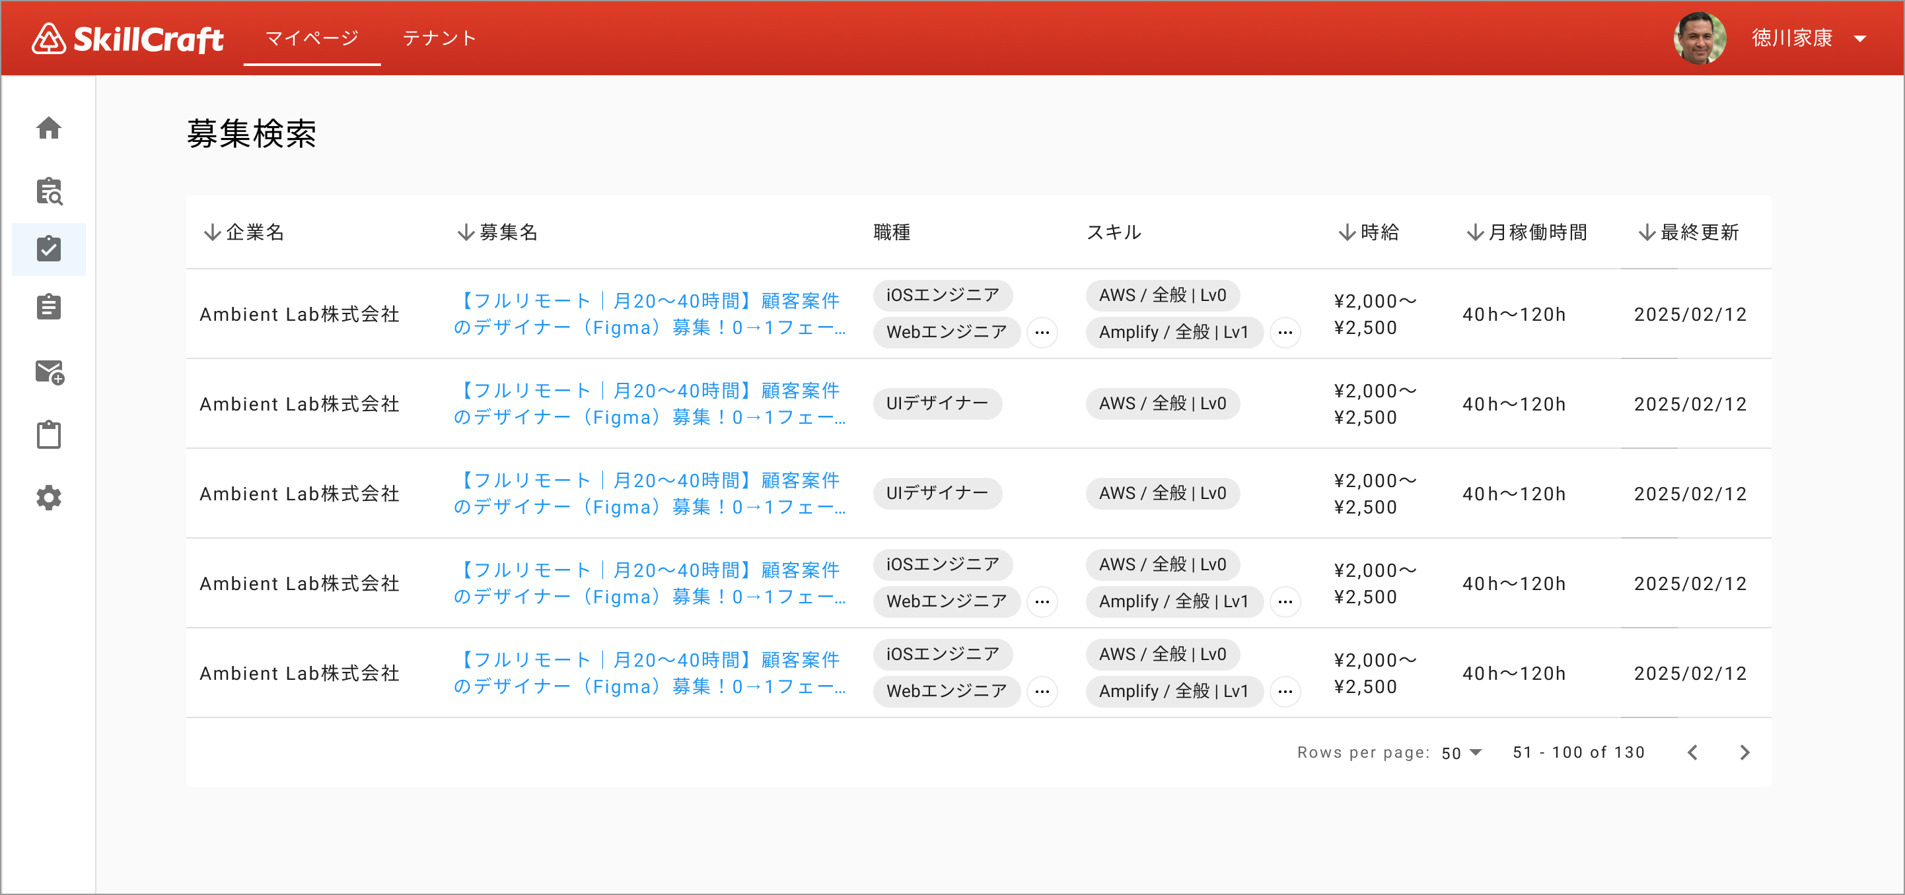Click Ambient Lab株式会社 in first row
This screenshot has height=895, width=1905.
tap(299, 314)
